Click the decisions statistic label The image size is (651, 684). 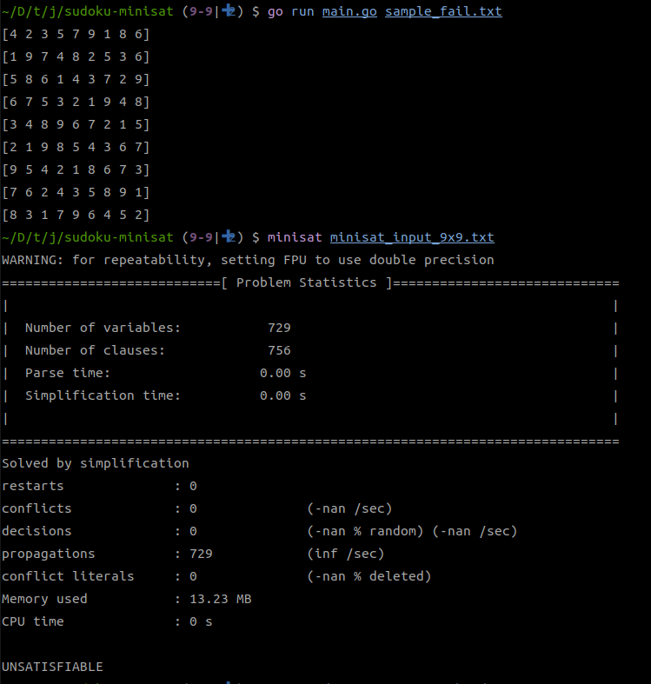[37, 531]
